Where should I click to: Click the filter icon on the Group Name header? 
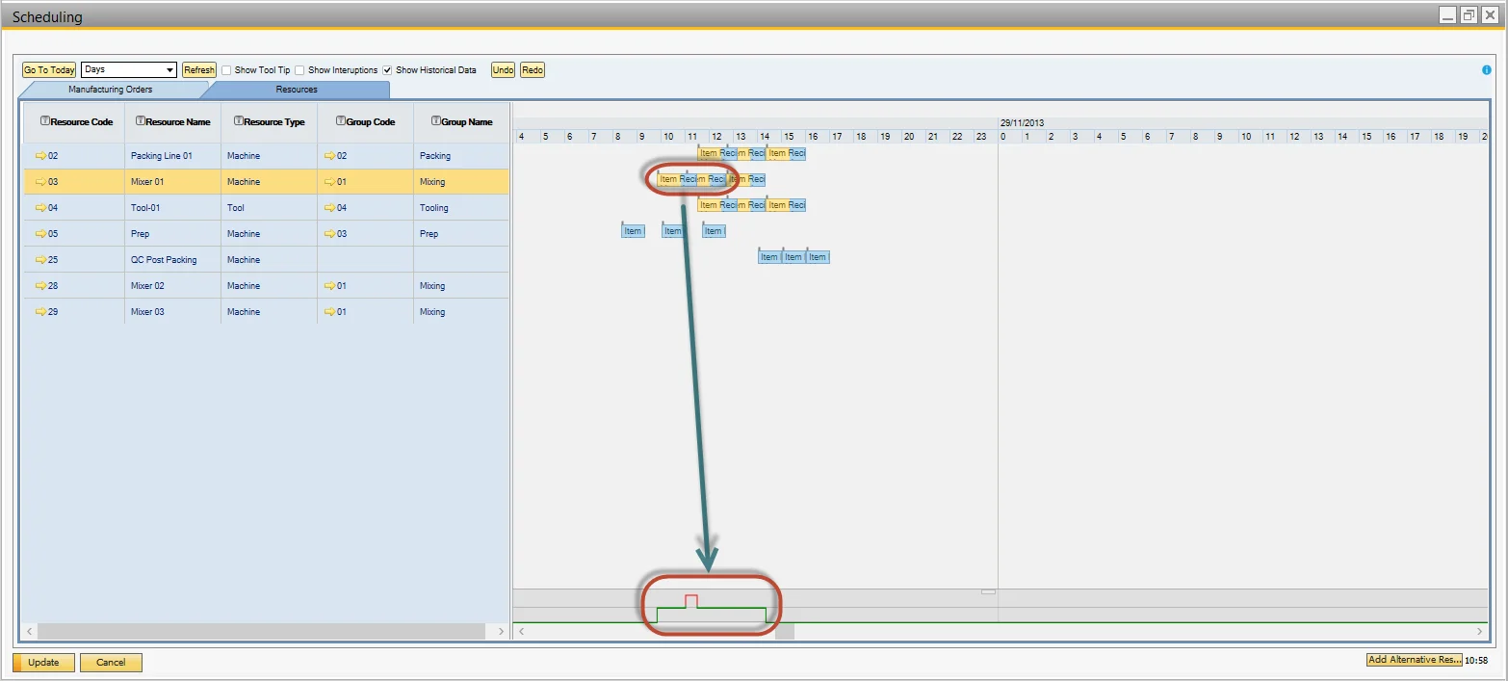coord(436,121)
